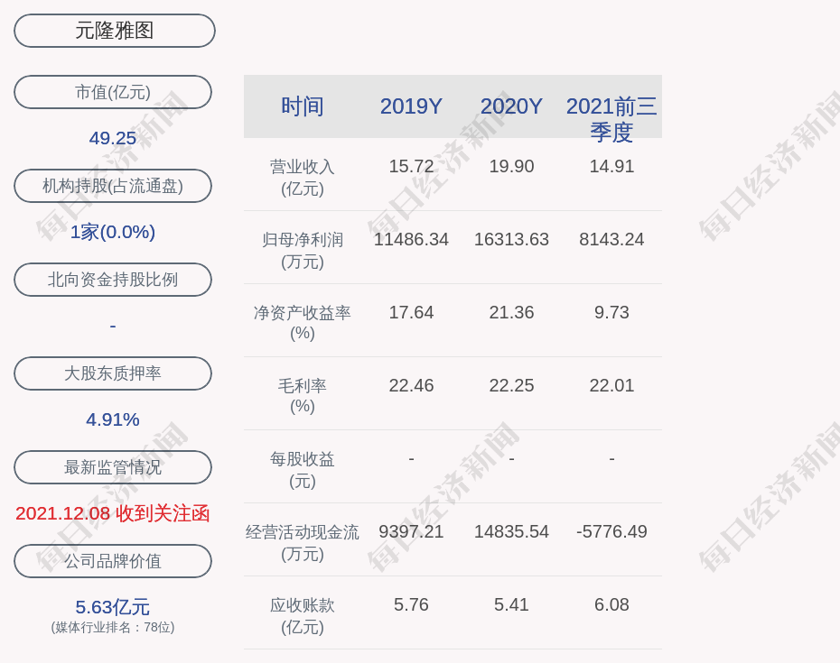The height and width of the screenshot is (663, 840).
Task: Select the 营业收入 row label
Action: pos(303,177)
